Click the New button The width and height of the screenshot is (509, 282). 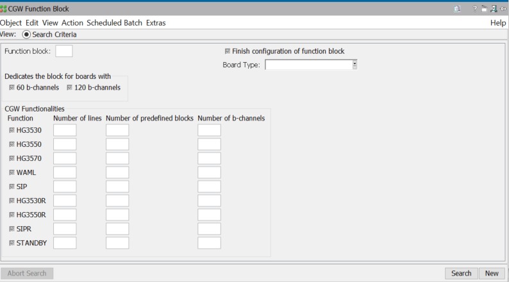point(492,273)
